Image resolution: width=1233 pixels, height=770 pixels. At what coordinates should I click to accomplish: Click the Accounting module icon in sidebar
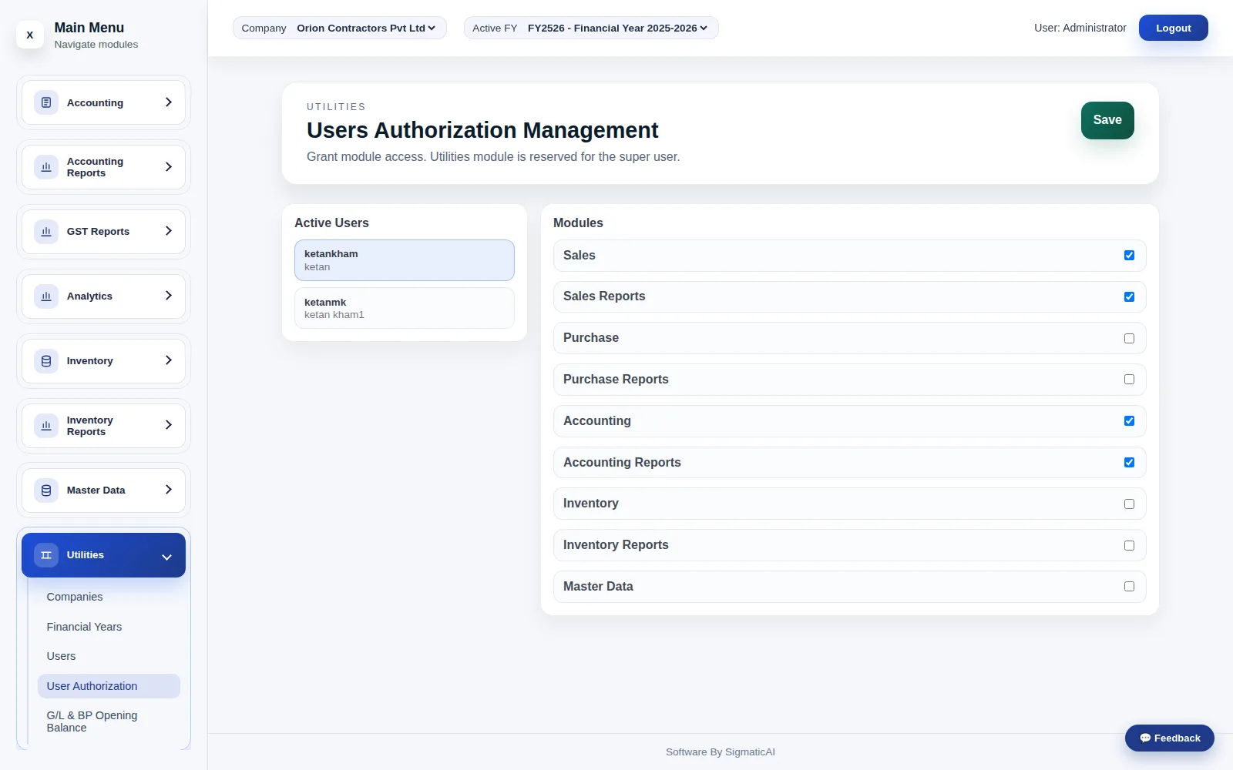coord(46,102)
